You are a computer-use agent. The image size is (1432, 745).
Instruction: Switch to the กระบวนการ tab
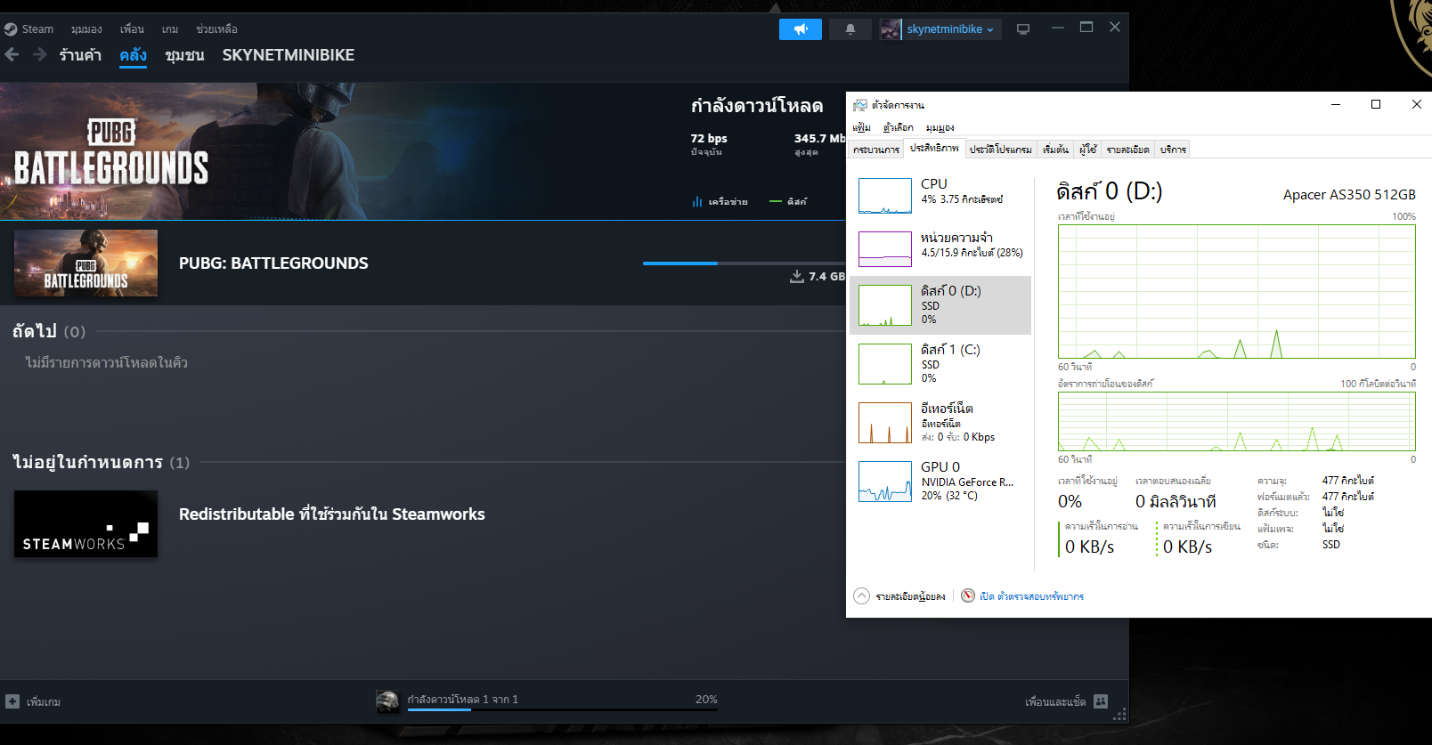click(876, 150)
